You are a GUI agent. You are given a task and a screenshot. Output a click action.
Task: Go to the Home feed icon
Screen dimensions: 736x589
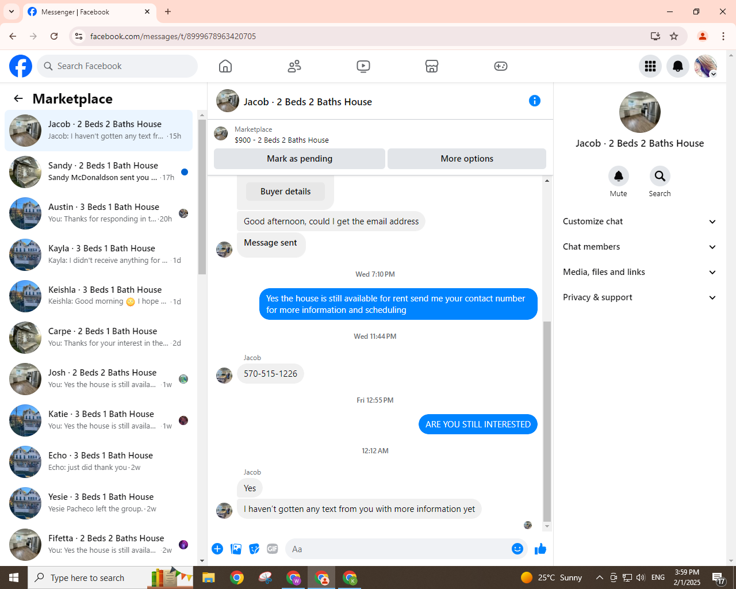point(225,66)
